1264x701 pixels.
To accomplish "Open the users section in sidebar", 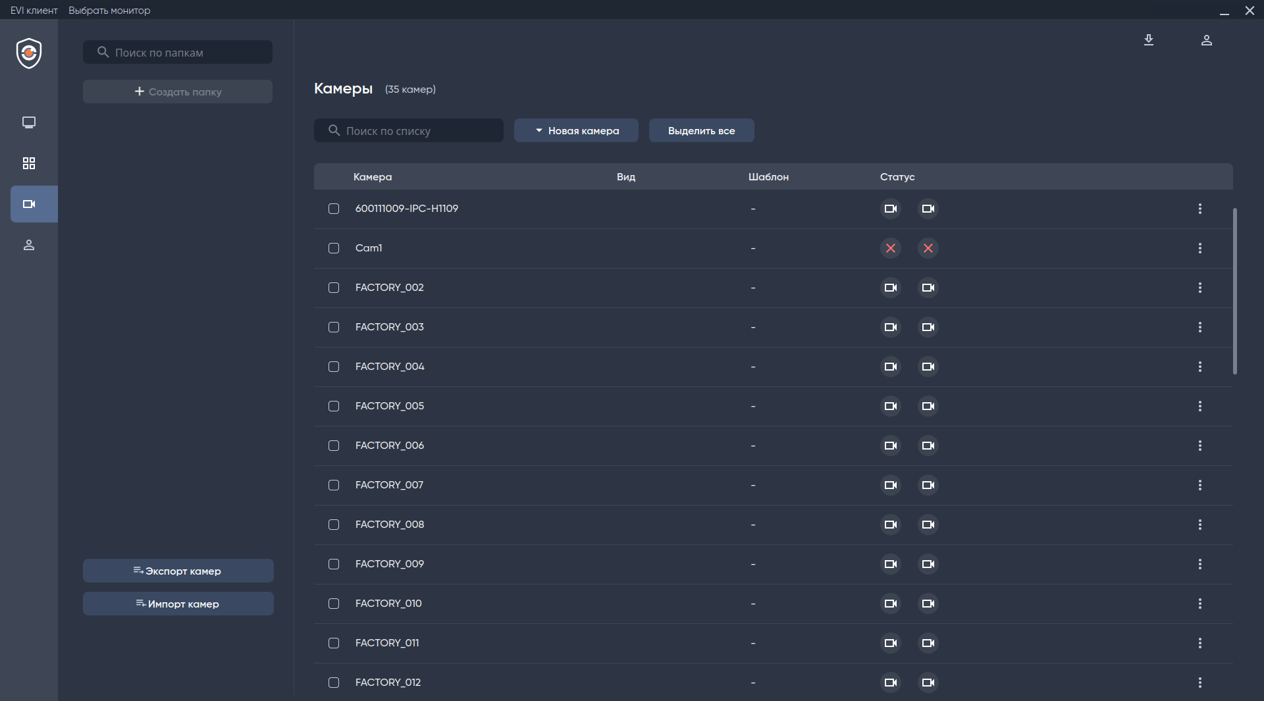I will point(29,245).
